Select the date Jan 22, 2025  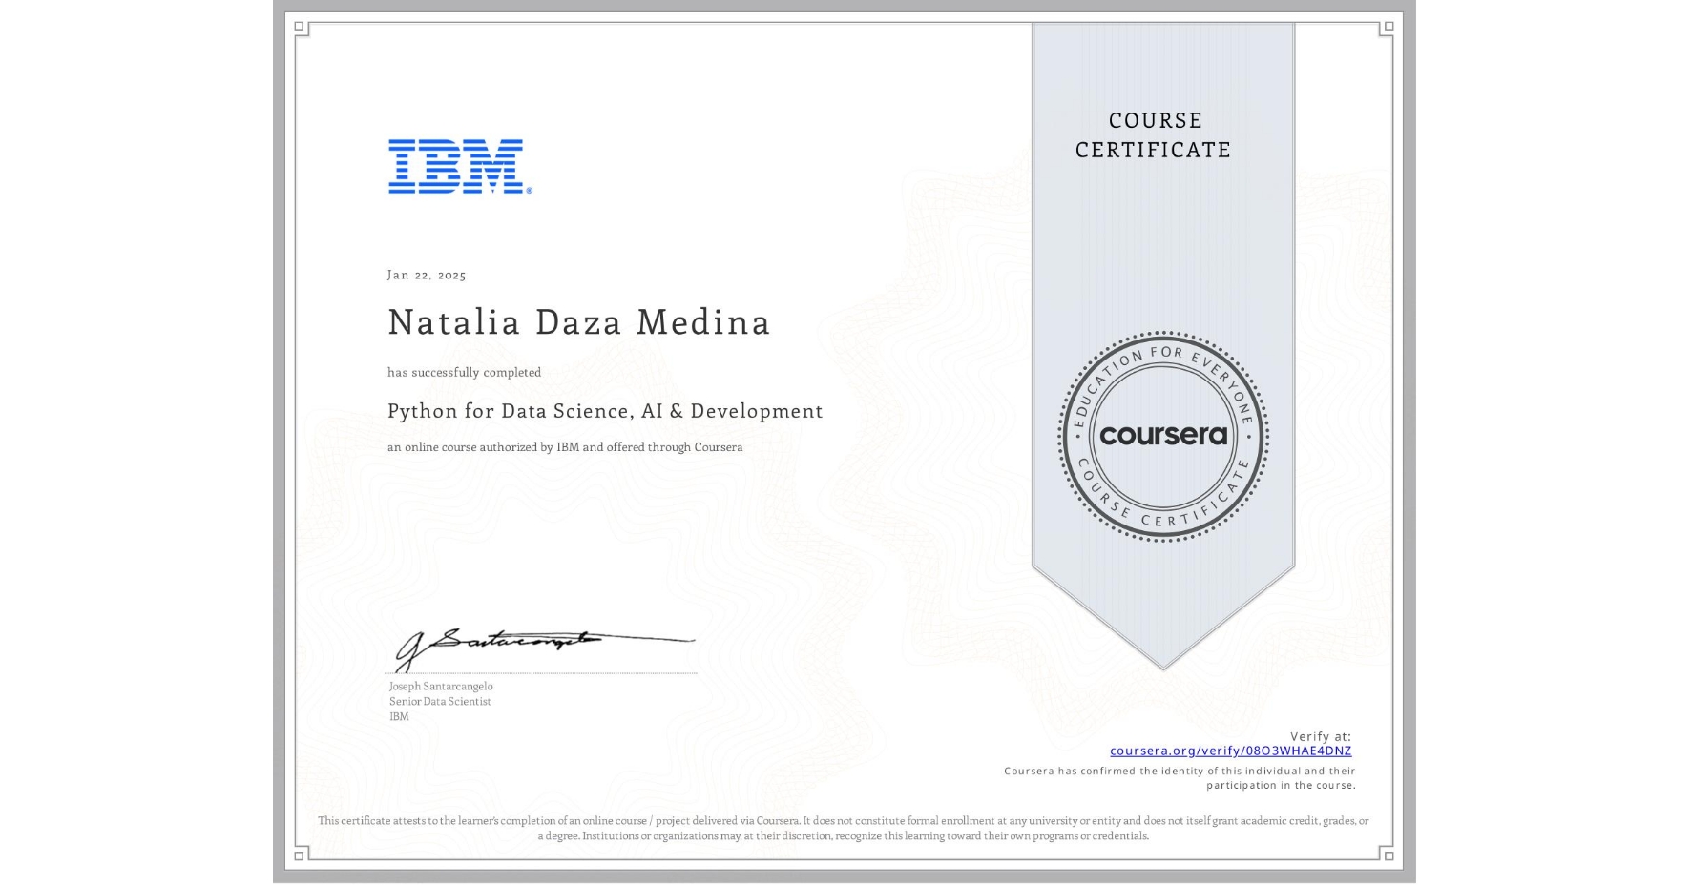[426, 275]
